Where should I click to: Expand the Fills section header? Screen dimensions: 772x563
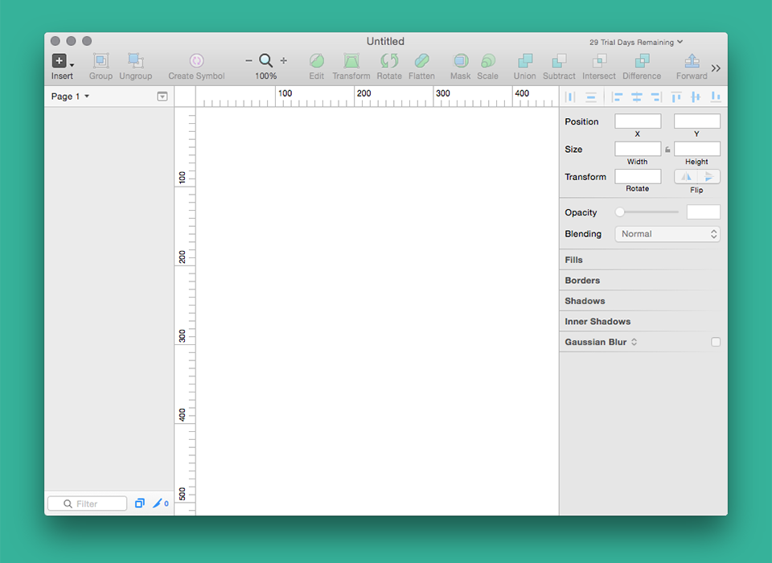(574, 260)
